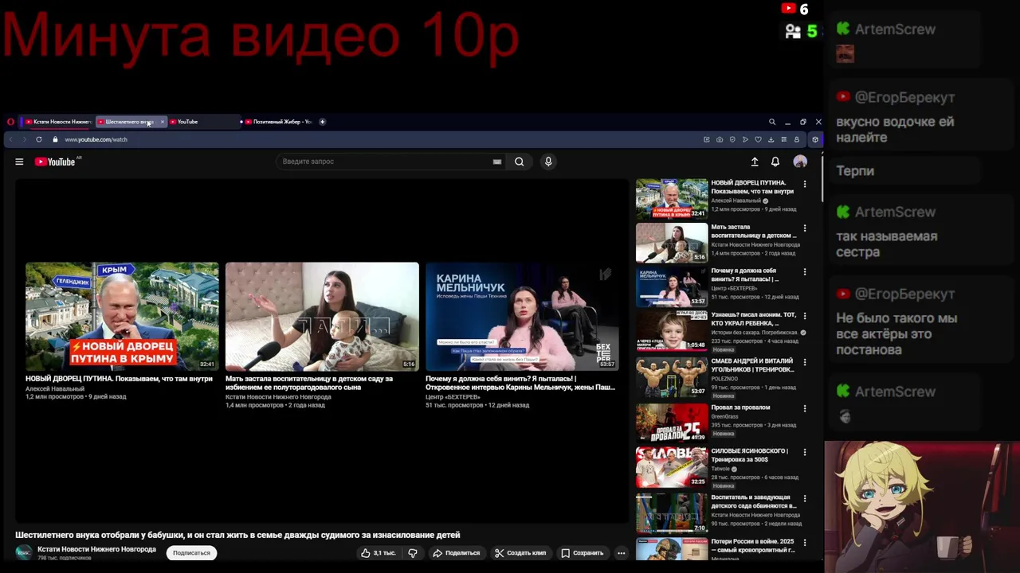Reload the page with the browser refresh icon
1020x573 pixels.
coord(38,139)
